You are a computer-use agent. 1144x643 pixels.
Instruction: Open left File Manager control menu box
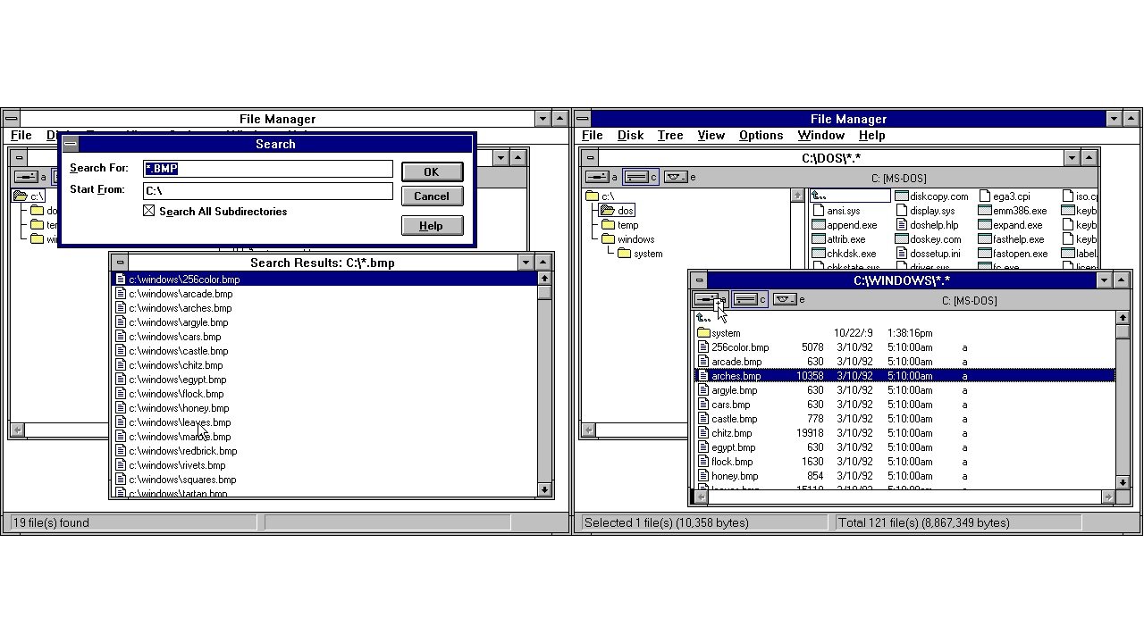click(x=10, y=119)
